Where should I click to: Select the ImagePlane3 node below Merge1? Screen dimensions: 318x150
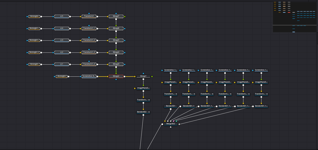(x=143, y=88)
